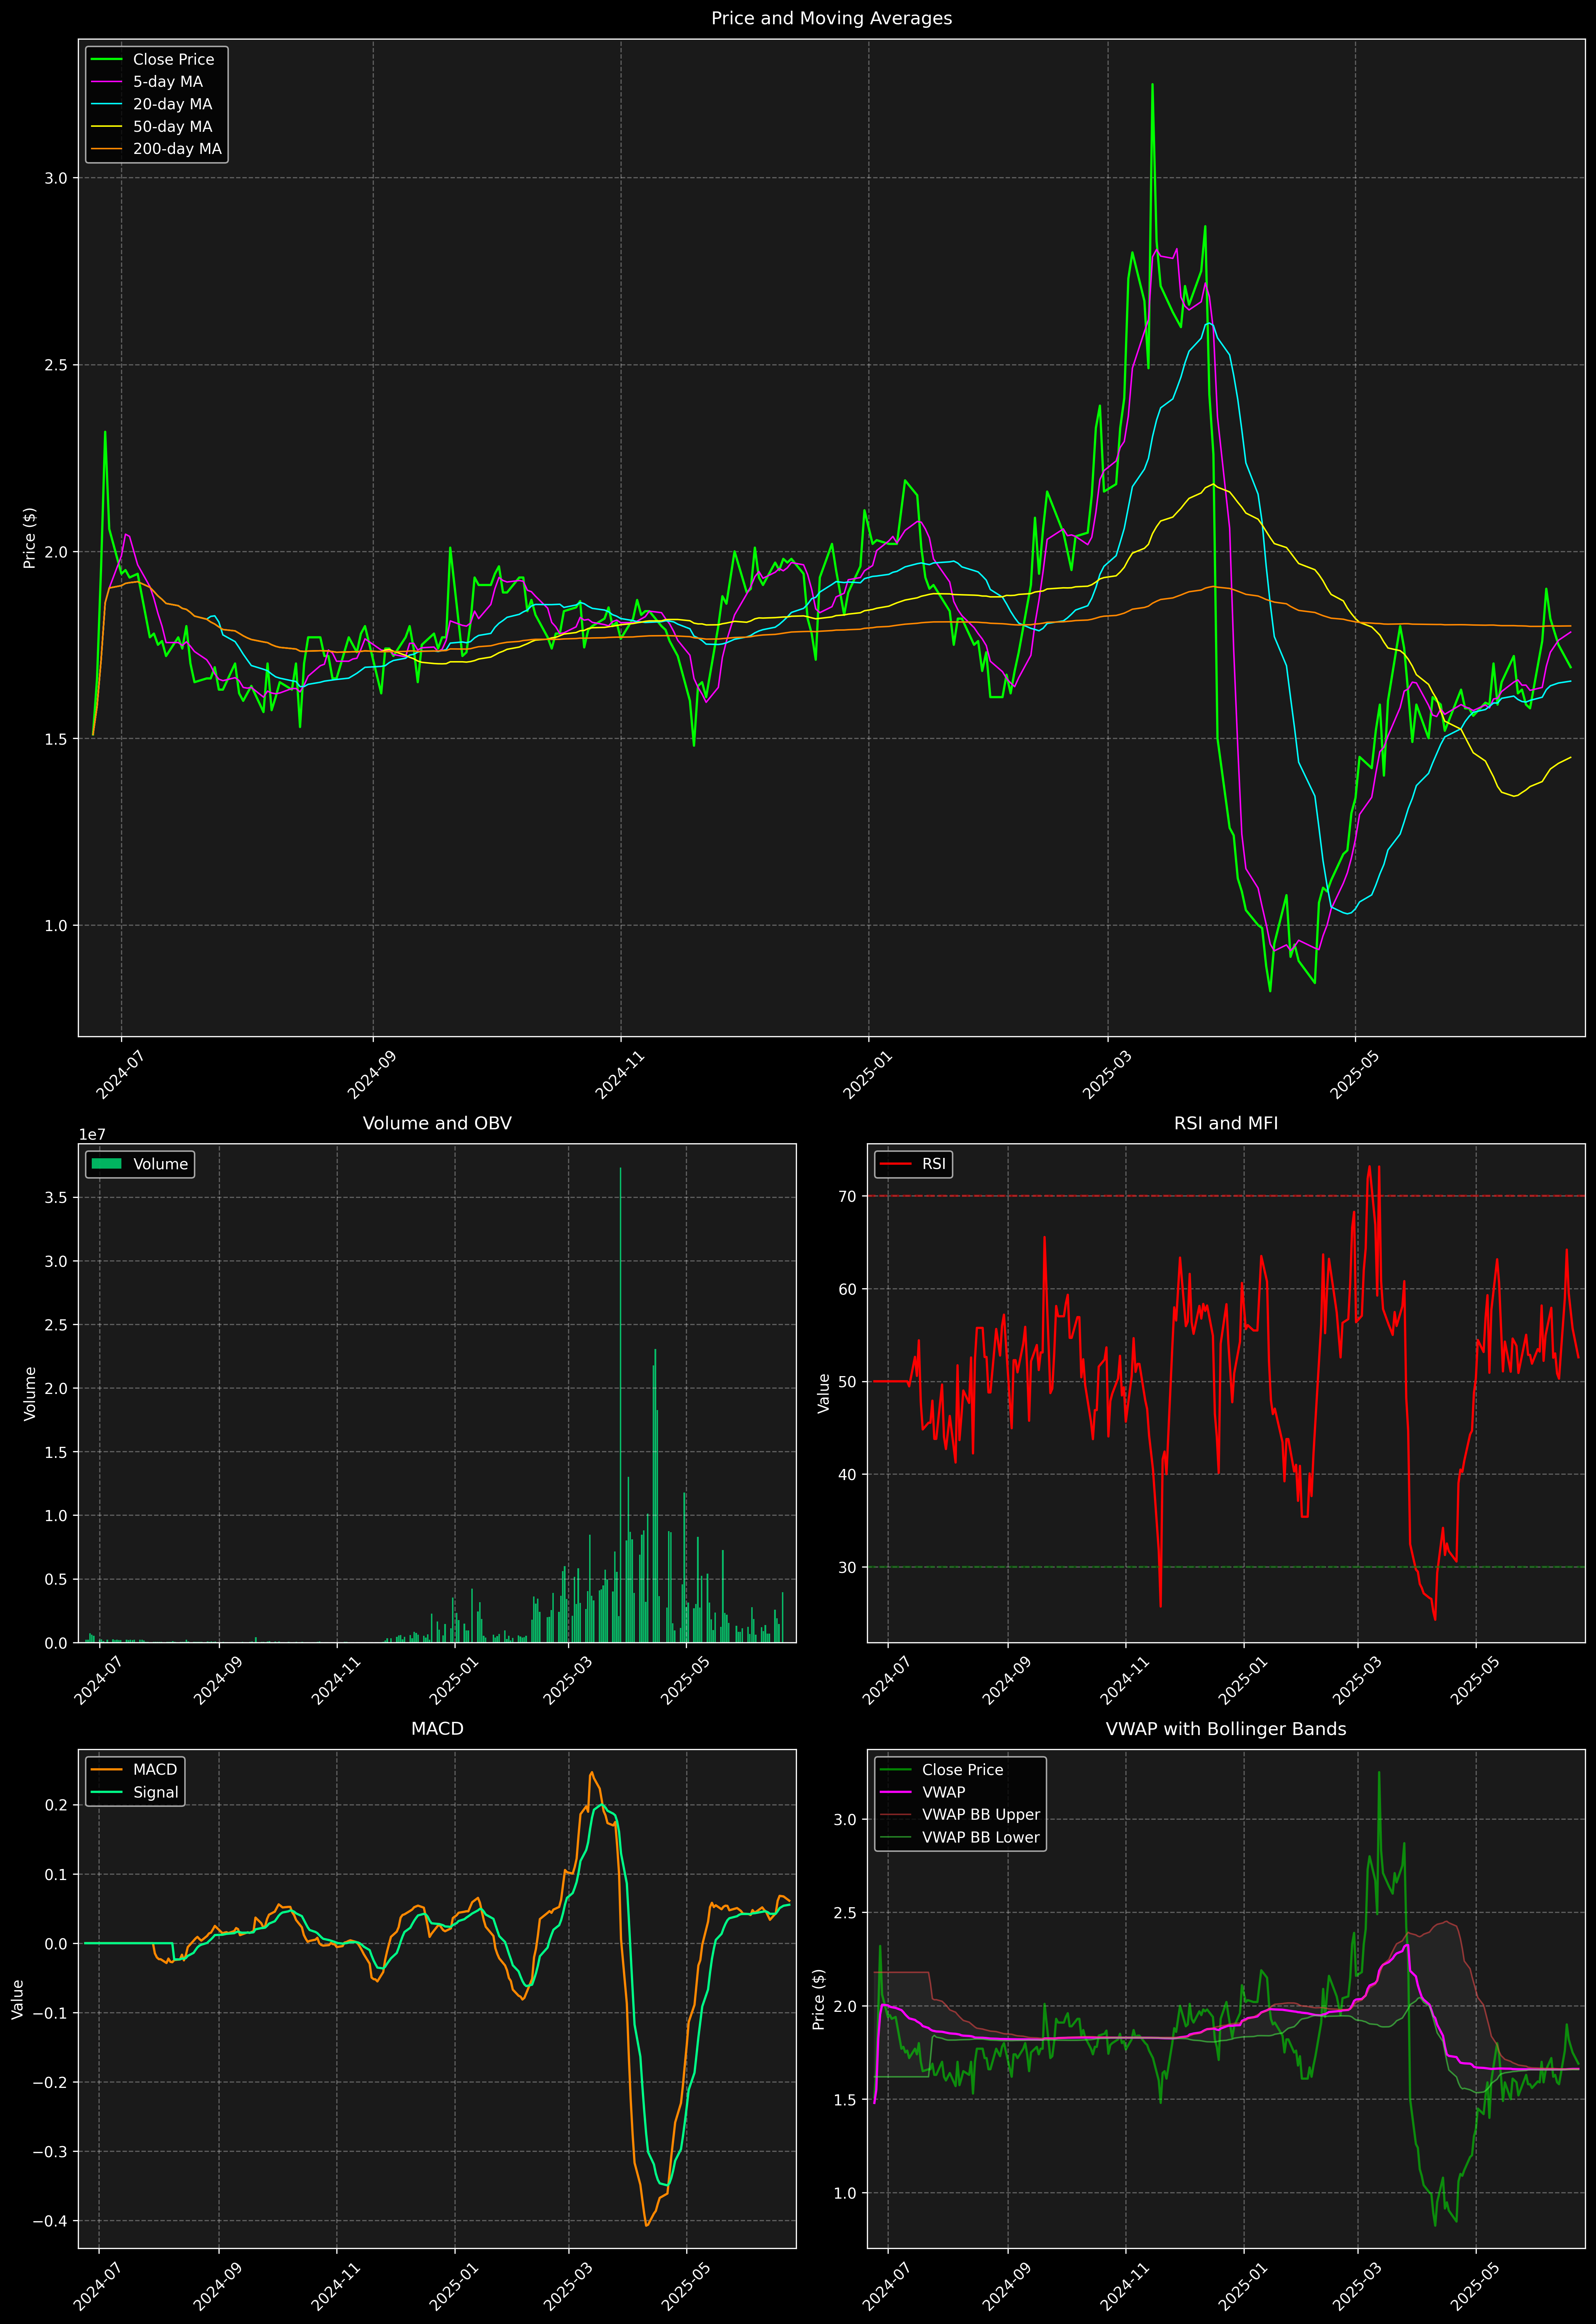
Task: Click the 'Volume and OBV' chart title
Action: 437,1123
